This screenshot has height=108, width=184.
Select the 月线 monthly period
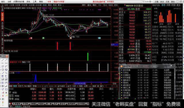[55, 5]
